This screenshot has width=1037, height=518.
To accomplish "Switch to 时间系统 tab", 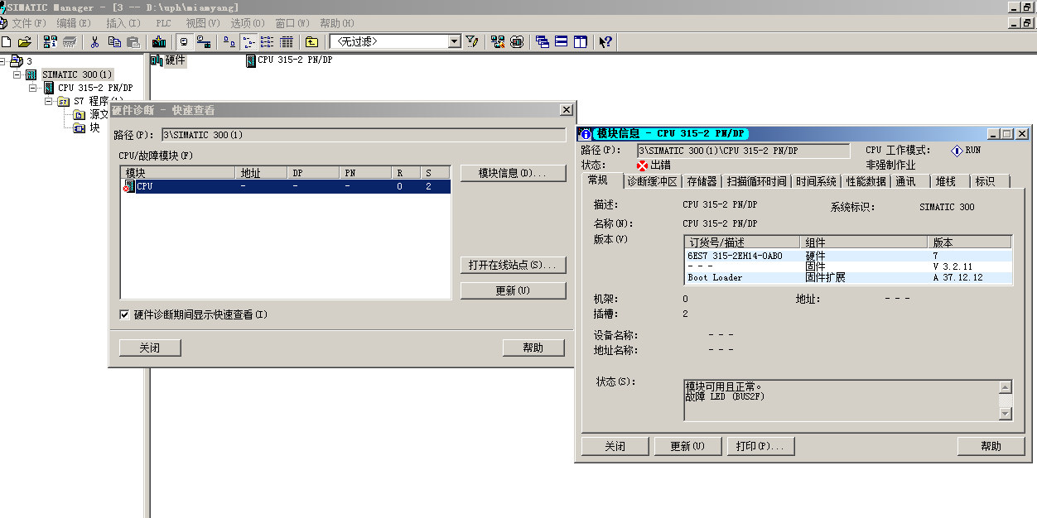I will pos(816,181).
